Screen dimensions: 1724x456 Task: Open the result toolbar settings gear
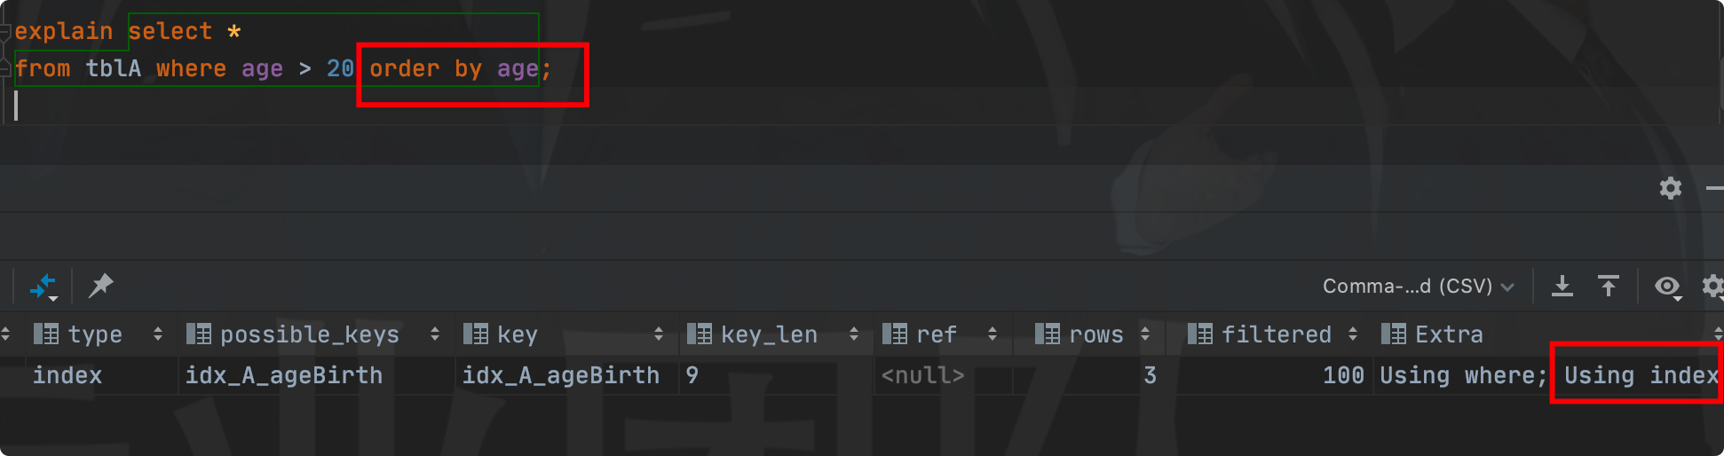click(1712, 286)
